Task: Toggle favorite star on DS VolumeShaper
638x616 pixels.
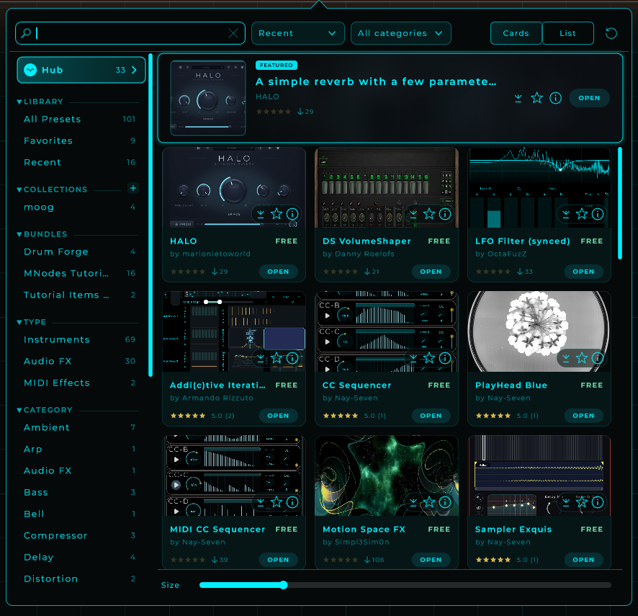Action: [x=429, y=214]
